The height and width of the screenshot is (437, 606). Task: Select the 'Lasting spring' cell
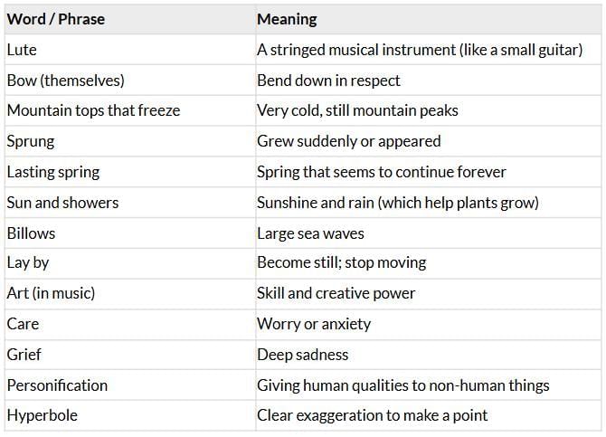point(53,172)
